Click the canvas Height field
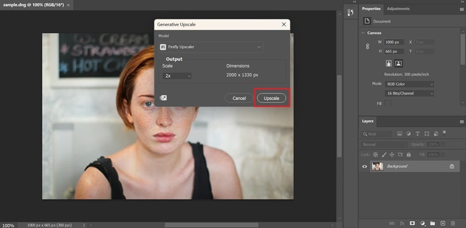466x228 pixels. (x=394, y=51)
